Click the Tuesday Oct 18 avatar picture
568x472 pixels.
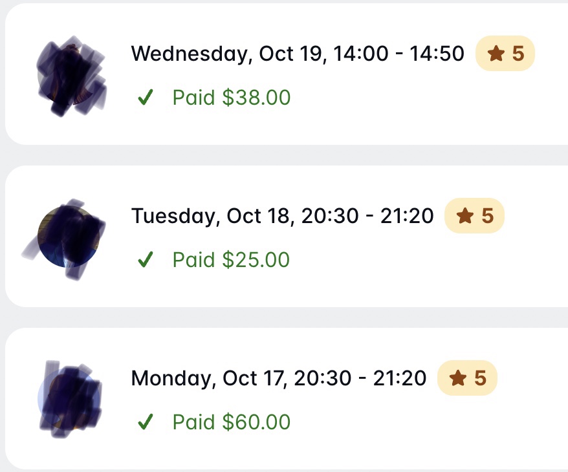[x=69, y=237]
